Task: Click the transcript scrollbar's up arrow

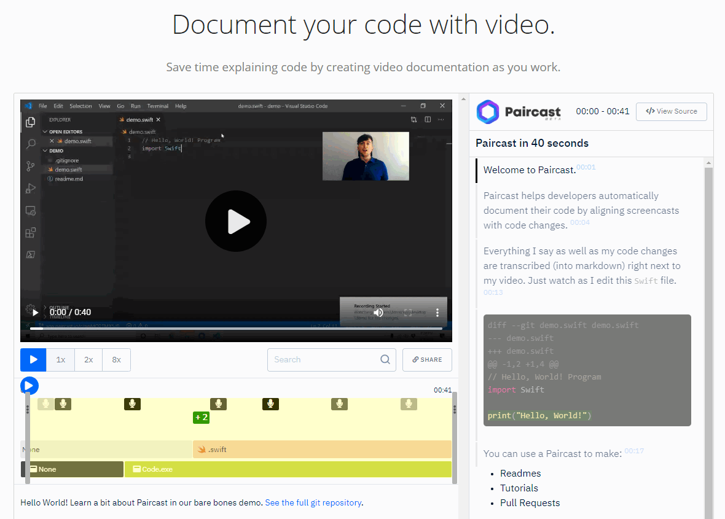Action: tap(709, 163)
